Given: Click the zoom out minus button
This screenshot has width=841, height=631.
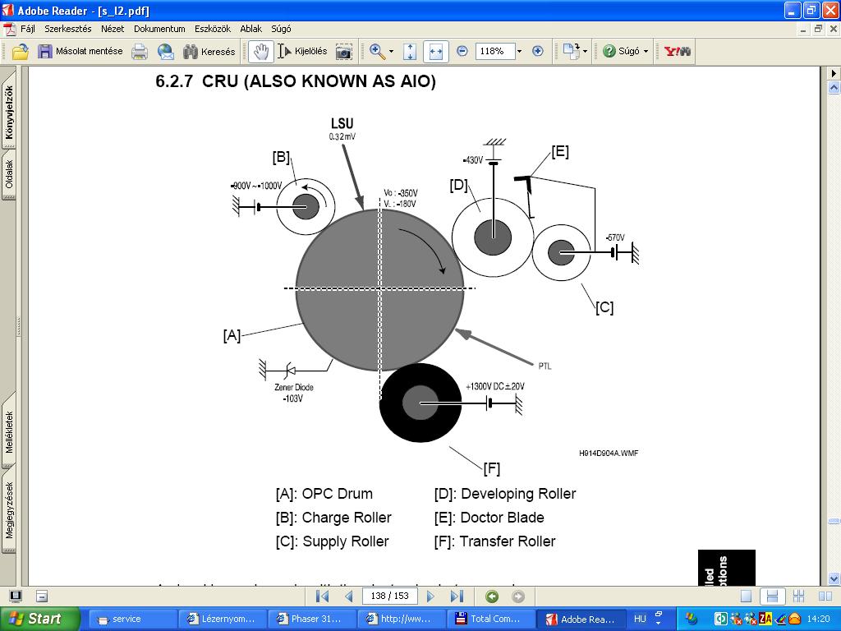Looking at the screenshot, I should [x=462, y=52].
